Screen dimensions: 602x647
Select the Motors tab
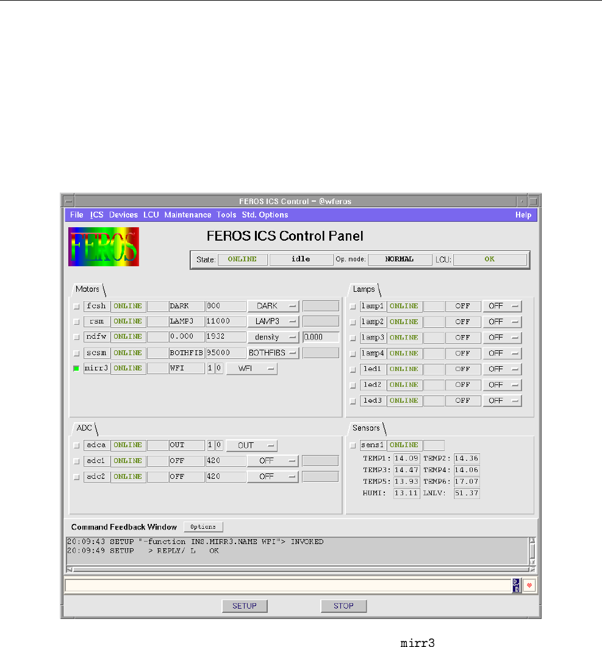click(x=88, y=289)
